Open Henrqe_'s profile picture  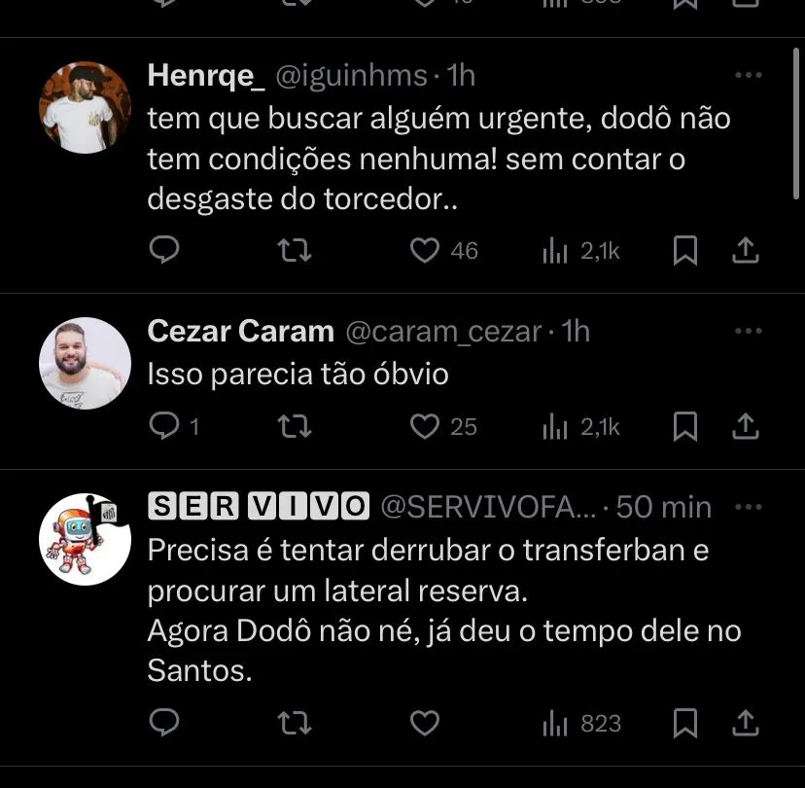[x=86, y=106]
